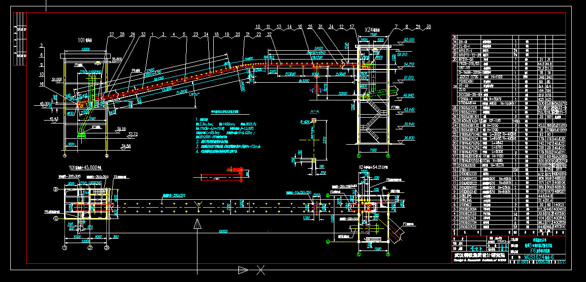Click the 13°24' incline angle annotation
The height and width of the screenshot is (282, 586).
pyautogui.click(x=195, y=94)
